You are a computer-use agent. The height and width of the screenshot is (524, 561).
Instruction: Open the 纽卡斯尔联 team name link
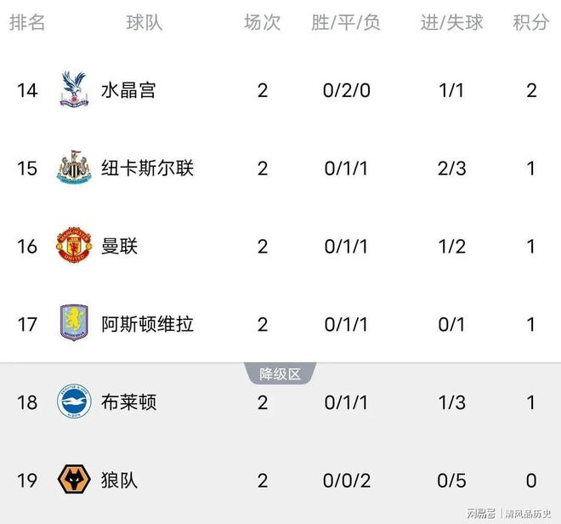pos(147,168)
